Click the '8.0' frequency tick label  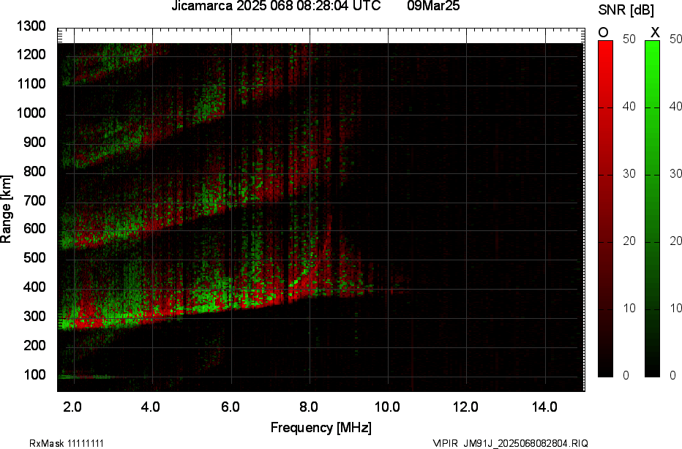point(308,407)
